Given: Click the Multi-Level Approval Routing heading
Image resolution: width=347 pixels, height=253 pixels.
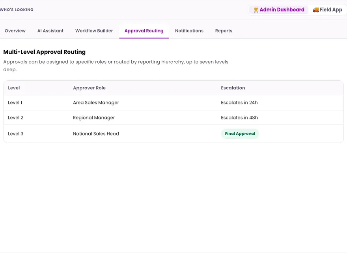Looking at the screenshot, I should [x=44, y=52].
